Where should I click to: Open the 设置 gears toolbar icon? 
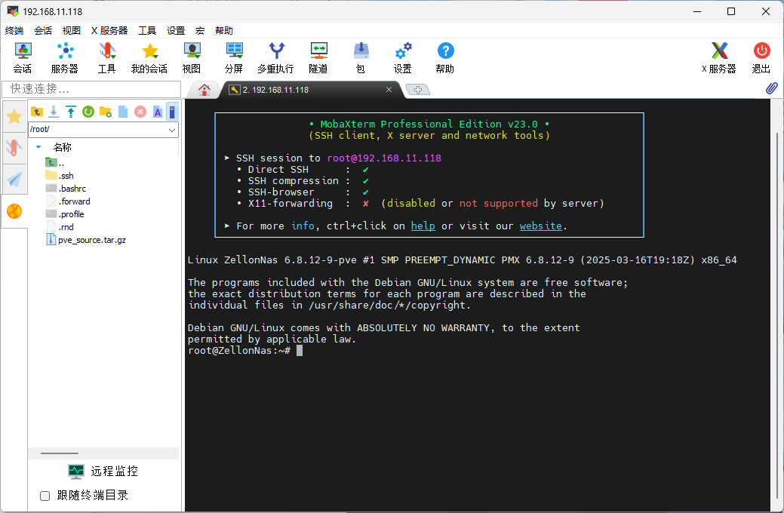coord(402,57)
